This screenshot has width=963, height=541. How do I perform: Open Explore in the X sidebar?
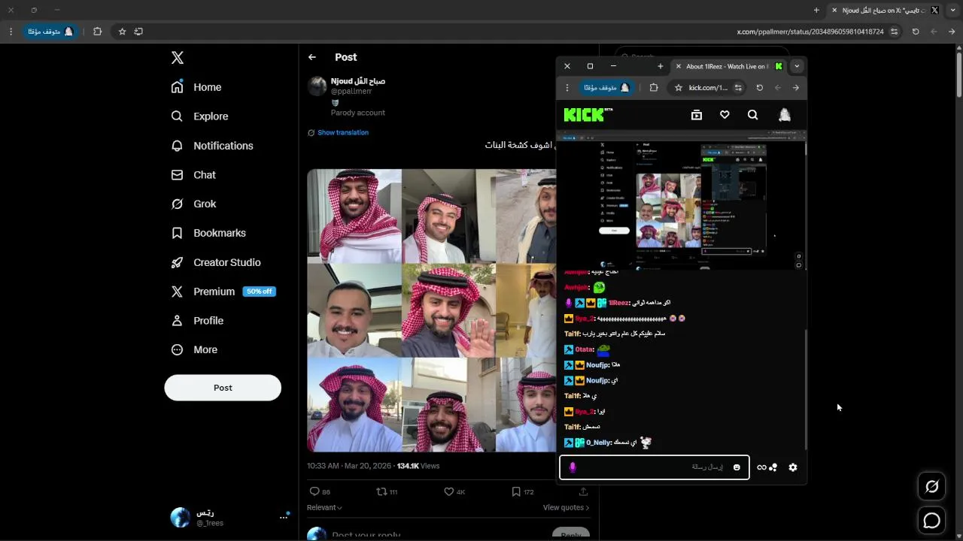pyautogui.click(x=199, y=116)
